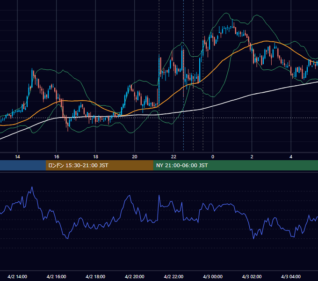
Task: Click the ロンドン 15:30-21:00 JST session bar
Action: 99,165
